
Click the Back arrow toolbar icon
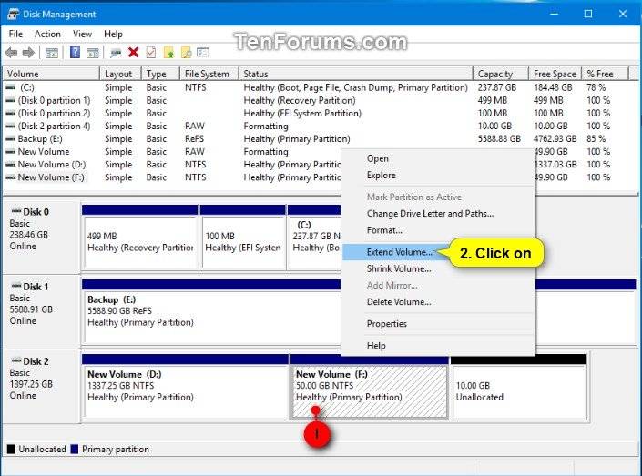[12, 53]
